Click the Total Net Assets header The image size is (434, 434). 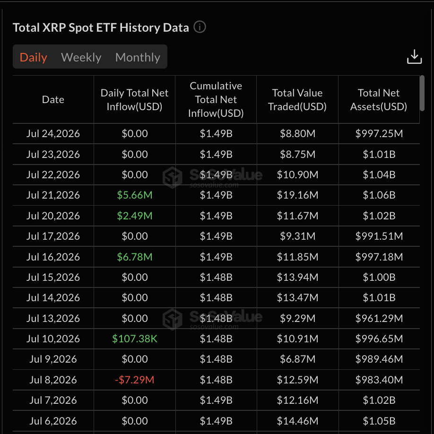click(x=379, y=100)
